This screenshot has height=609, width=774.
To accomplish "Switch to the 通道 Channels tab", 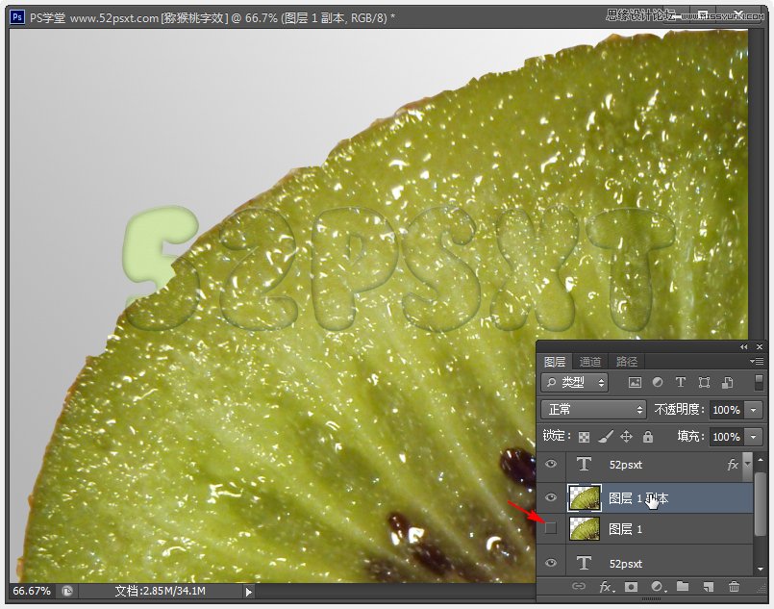I will pyautogui.click(x=589, y=361).
